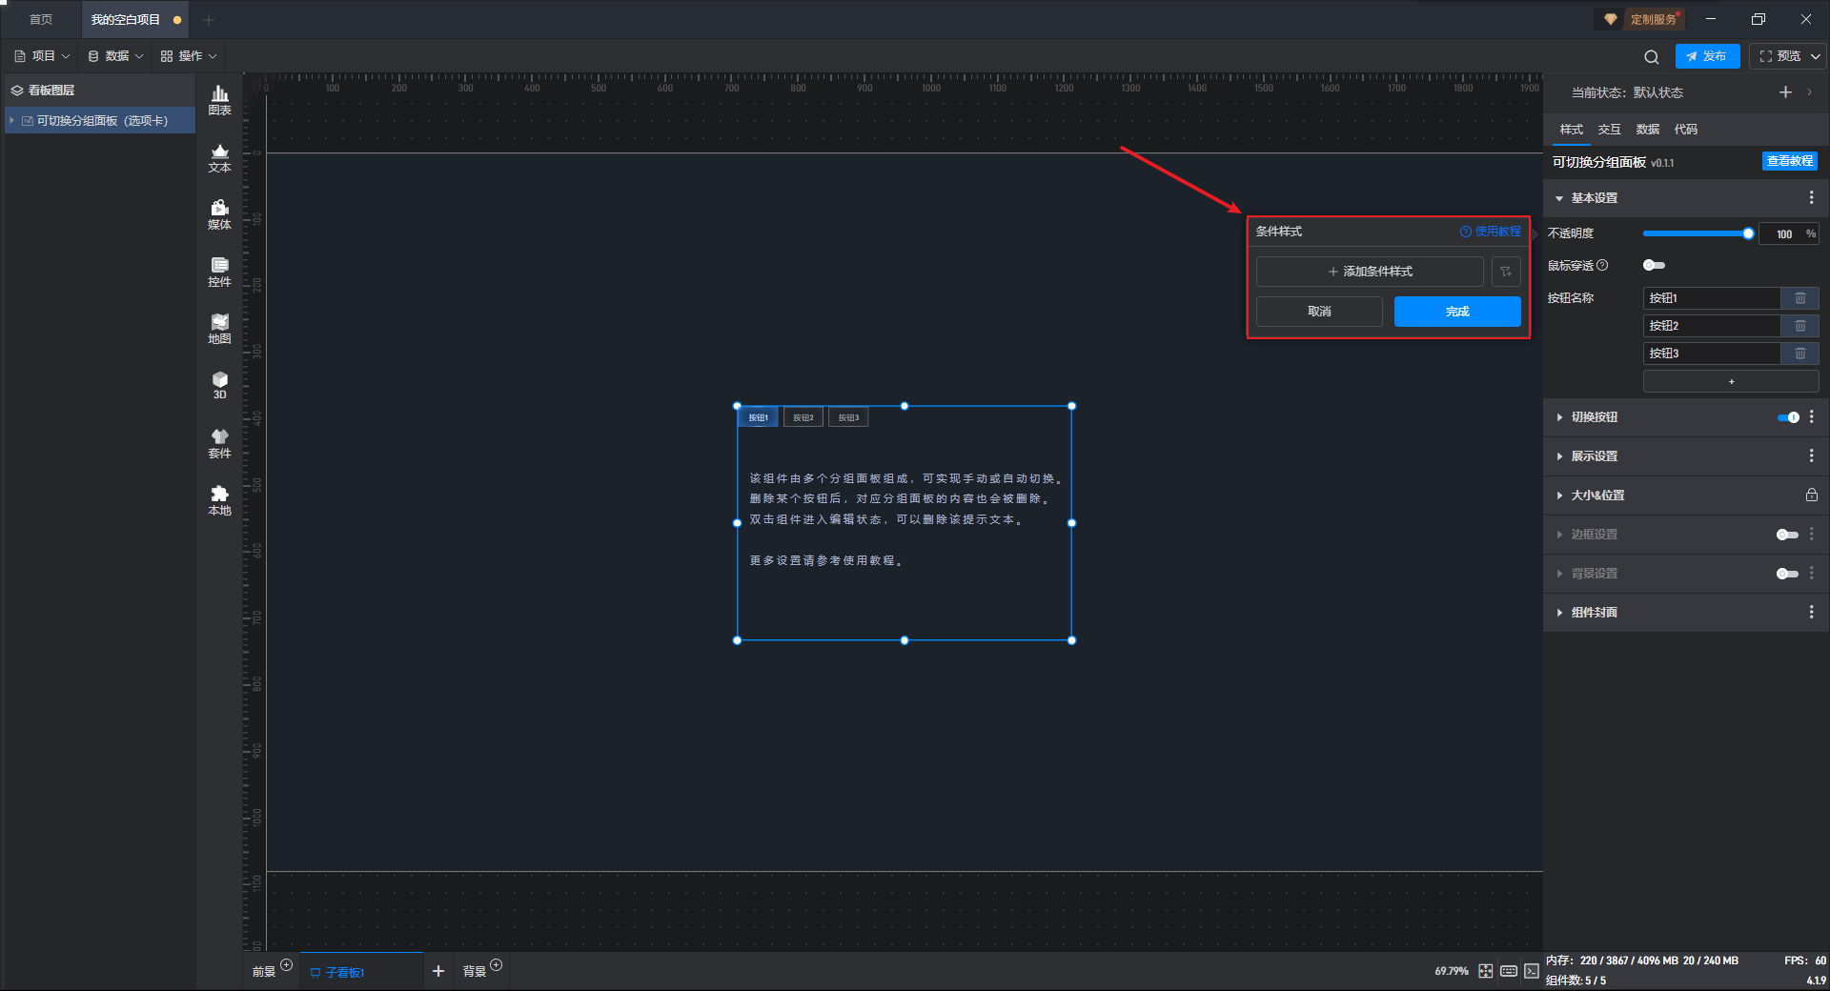
Task: Click the 按钮1 name input field
Action: pyautogui.click(x=1712, y=298)
